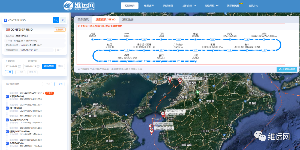Click XIAMEN node on route line
The width and height of the screenshot is (300, 150).
coord(161,61)
